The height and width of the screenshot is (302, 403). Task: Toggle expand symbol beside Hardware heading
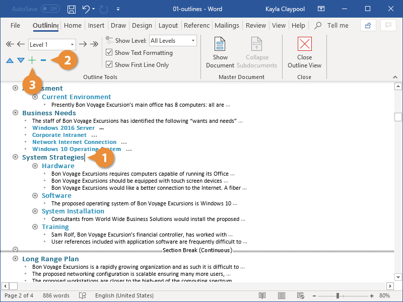point(35,166)
